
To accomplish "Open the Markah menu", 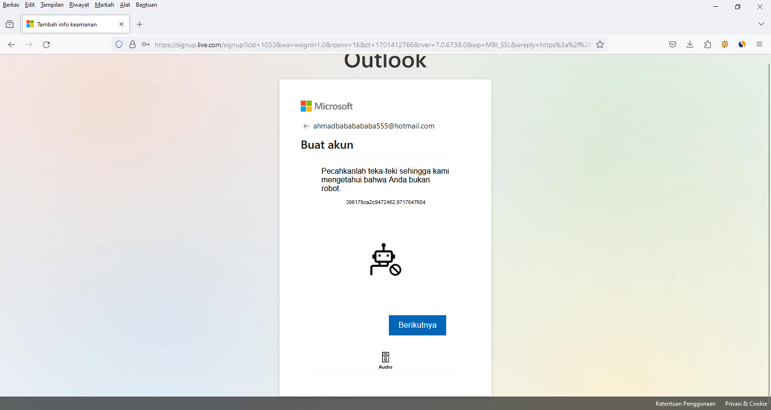I will click(x=104, y=5).
